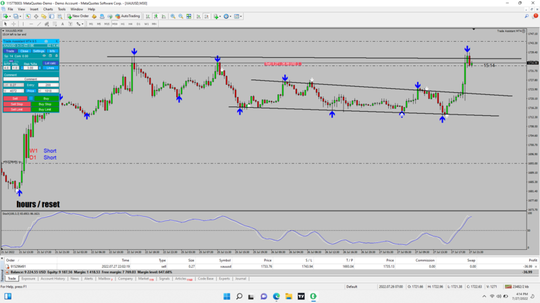This screenshot has height=303, width=540.
Task: Click the zoom out magnifier icon
Action: click(180, 16)
